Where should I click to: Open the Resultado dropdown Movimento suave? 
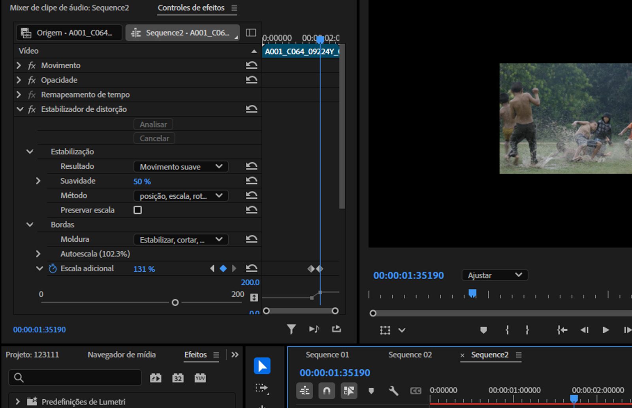pyautogui.click(x=181, y=167)
